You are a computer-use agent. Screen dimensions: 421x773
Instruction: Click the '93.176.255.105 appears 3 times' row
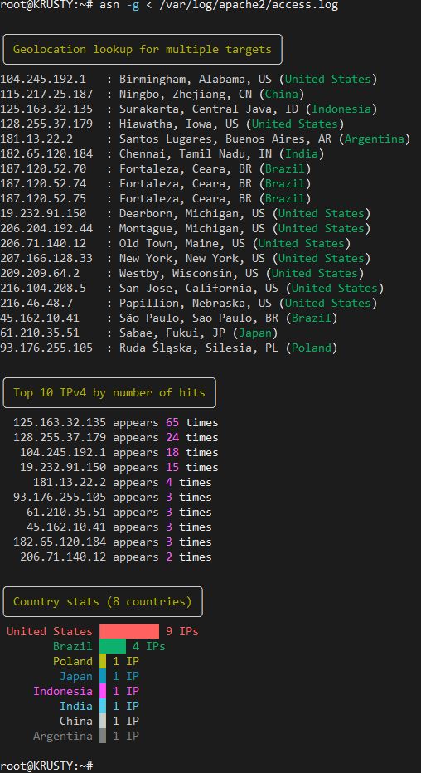pyautogui.click(x=112, y=497)
